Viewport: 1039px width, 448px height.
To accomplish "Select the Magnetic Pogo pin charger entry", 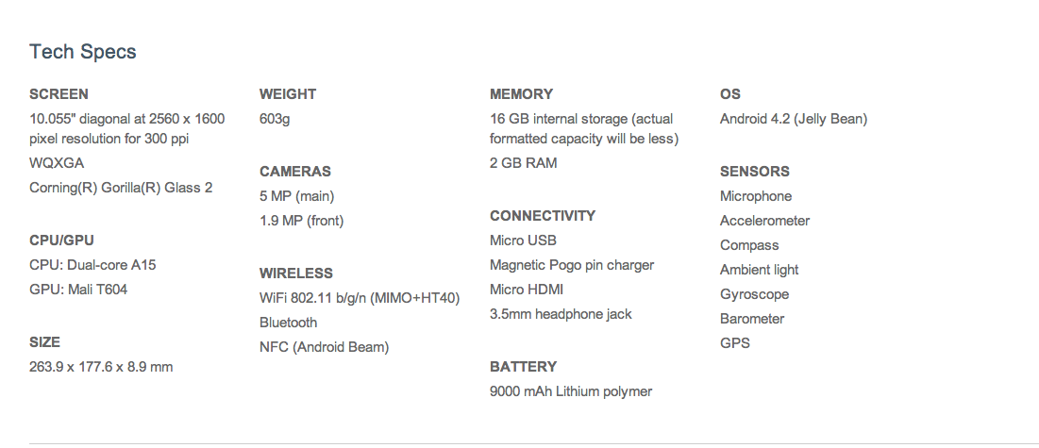I will tap(572, 265).
